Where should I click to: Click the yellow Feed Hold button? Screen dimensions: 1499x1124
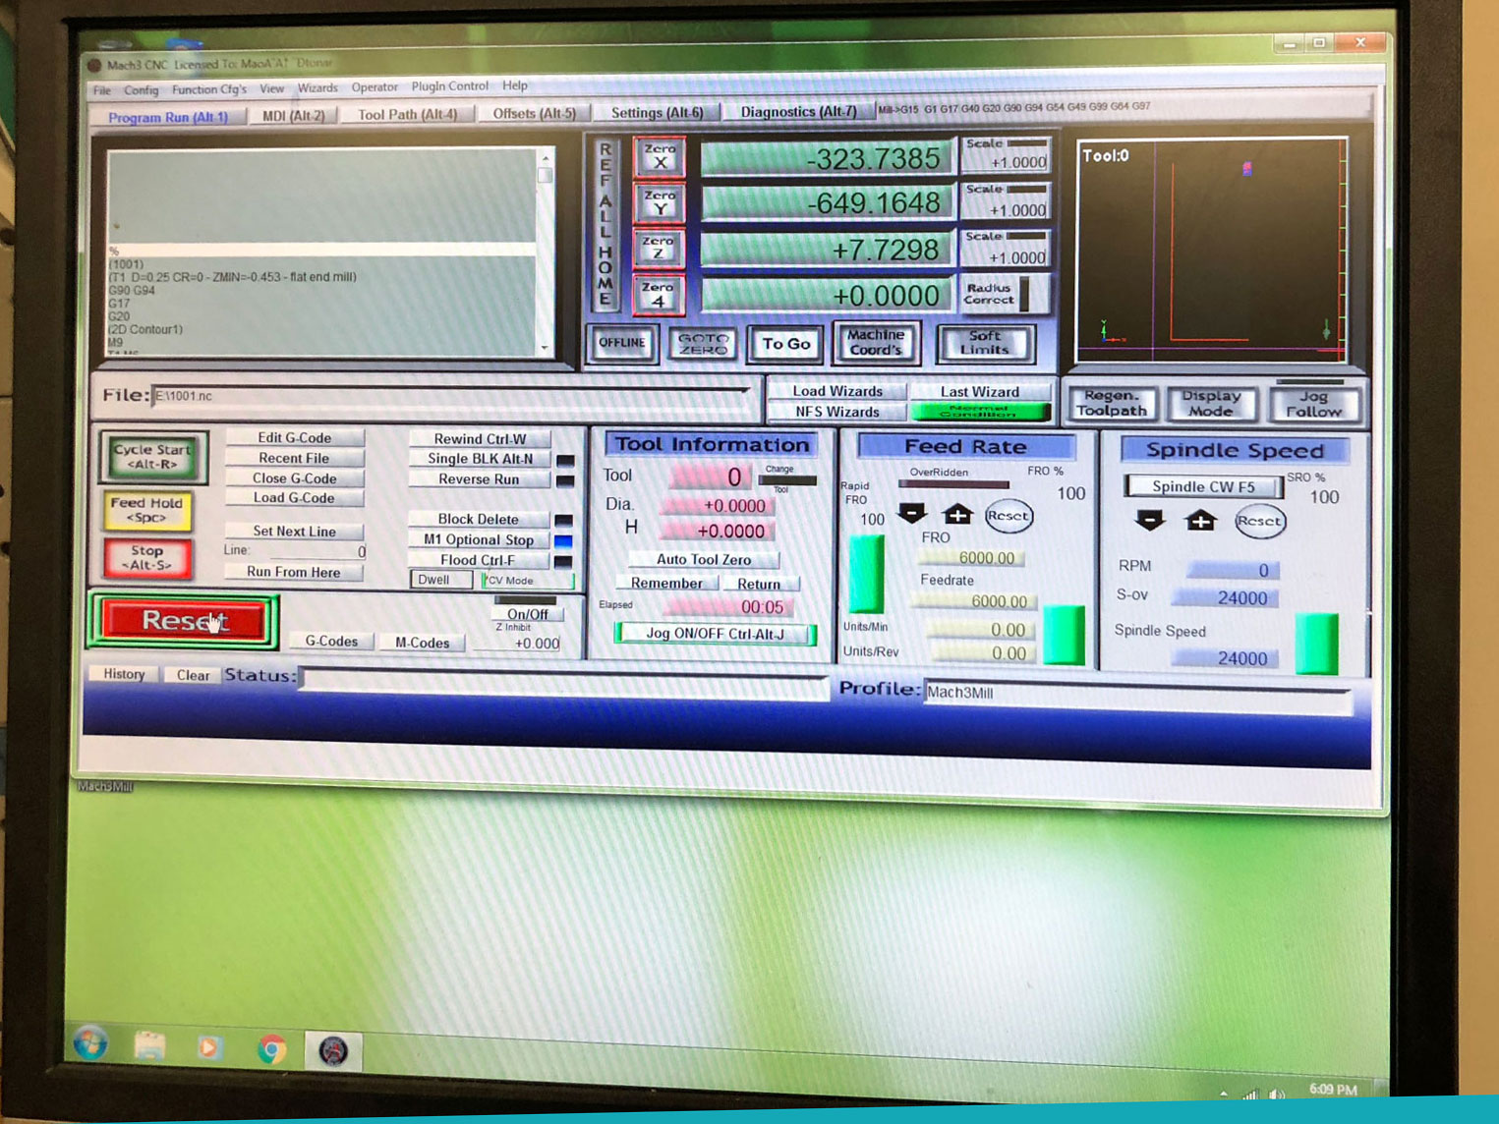pyautogui.click(x=146, y=509)
